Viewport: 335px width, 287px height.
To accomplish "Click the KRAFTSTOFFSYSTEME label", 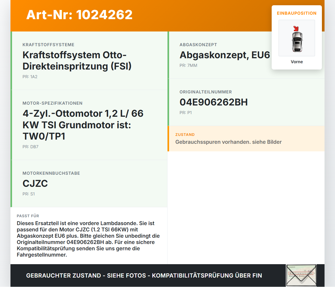I will 48,45.
